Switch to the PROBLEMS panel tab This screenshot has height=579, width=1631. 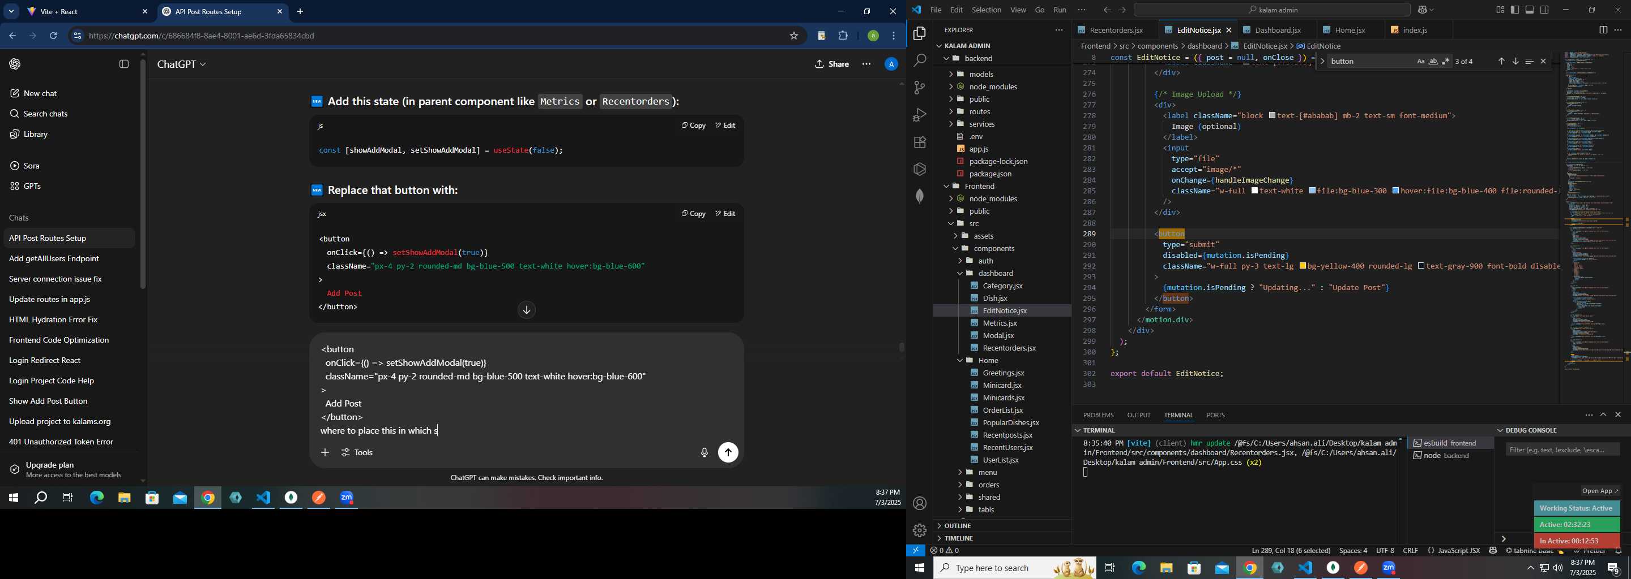[1098, 415]
